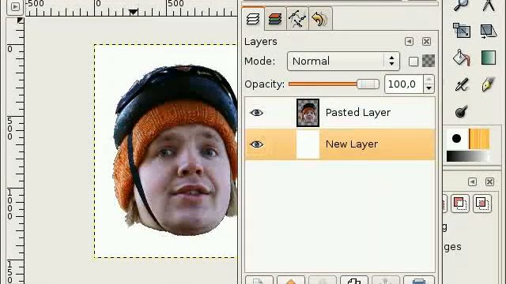The height and width of the screenshot is (284, 506).
Task: Click the duplicate layer button below the list
Action: point(354,280)
